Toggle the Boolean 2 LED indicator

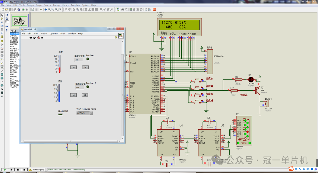87,87
